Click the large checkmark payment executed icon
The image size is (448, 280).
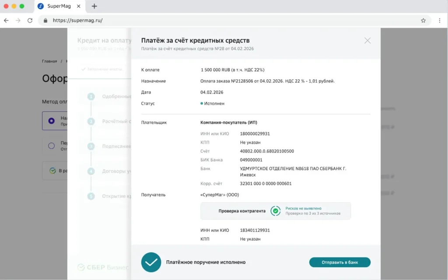[151, 262]
